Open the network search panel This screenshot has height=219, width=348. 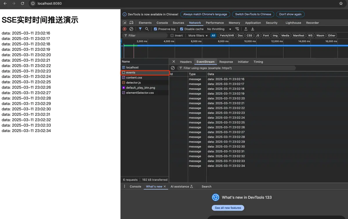click(146, 29)
